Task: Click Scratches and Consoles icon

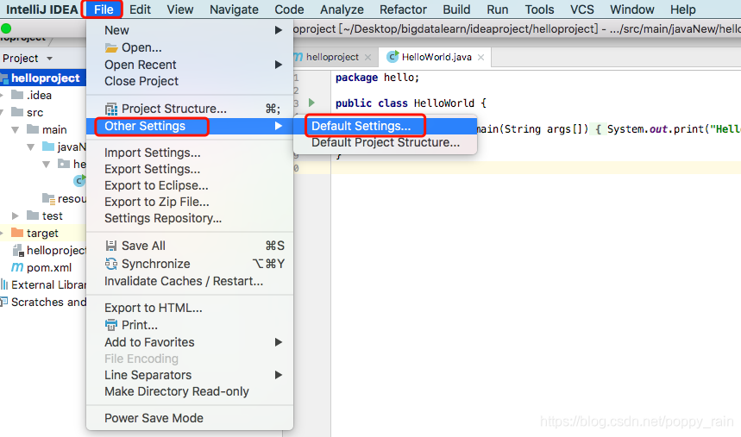Action: [x=4, y=302]
